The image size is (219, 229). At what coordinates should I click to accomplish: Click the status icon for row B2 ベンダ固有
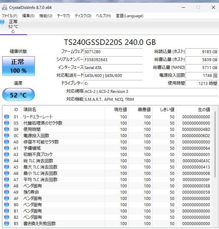click(7, 217)
